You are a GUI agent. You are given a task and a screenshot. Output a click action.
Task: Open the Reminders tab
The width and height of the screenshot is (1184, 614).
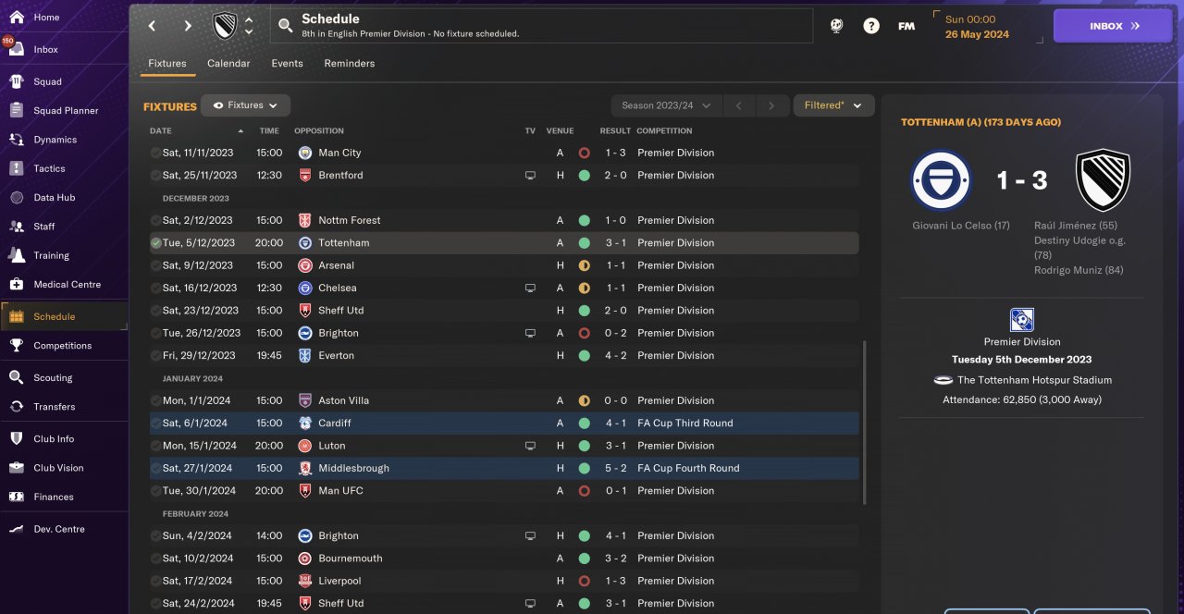point(349,64)
